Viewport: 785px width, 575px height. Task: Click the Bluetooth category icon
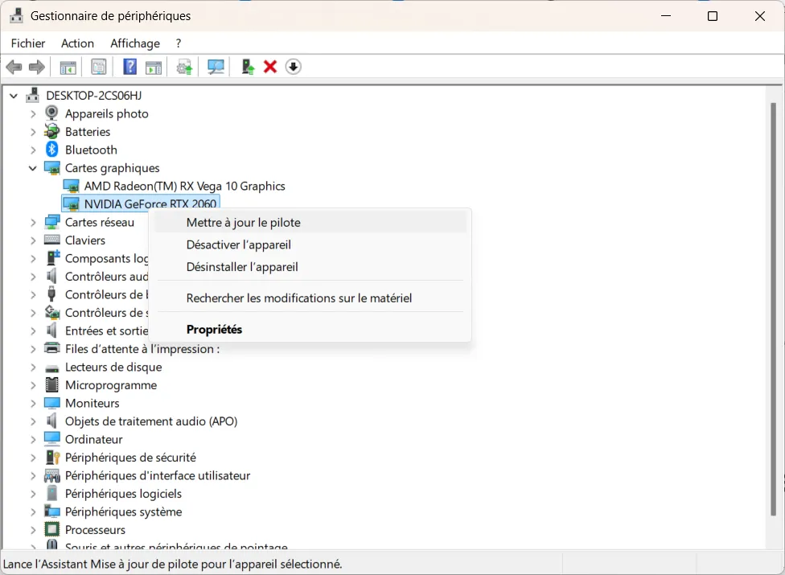[52, 149]
